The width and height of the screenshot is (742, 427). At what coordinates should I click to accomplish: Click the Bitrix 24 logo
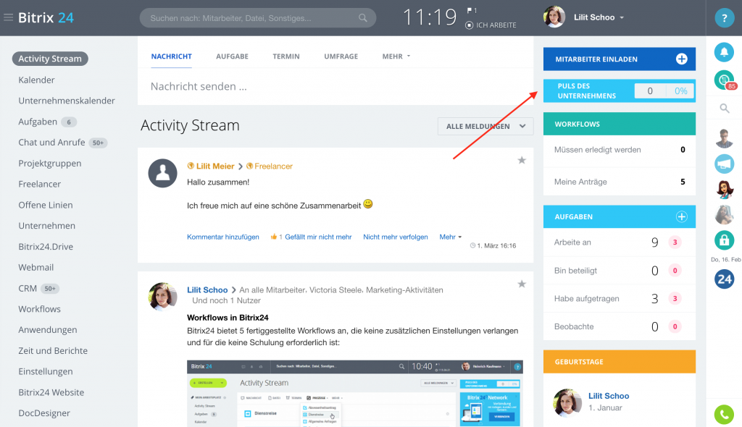click(46, 17)
